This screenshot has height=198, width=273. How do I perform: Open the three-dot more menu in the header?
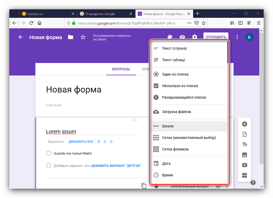[x=237, y=37]
